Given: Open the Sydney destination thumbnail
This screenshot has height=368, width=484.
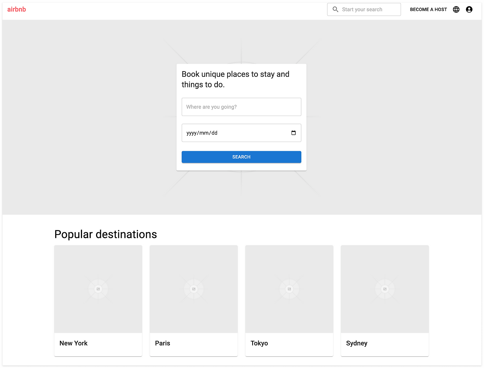Looking at the screenshot, I should (385, 289).
